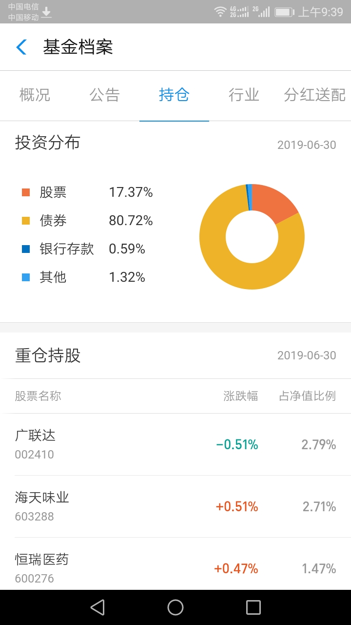Tap Android recent apps square icon
This screenshot has height=625, width=351.
pos(253,607)
